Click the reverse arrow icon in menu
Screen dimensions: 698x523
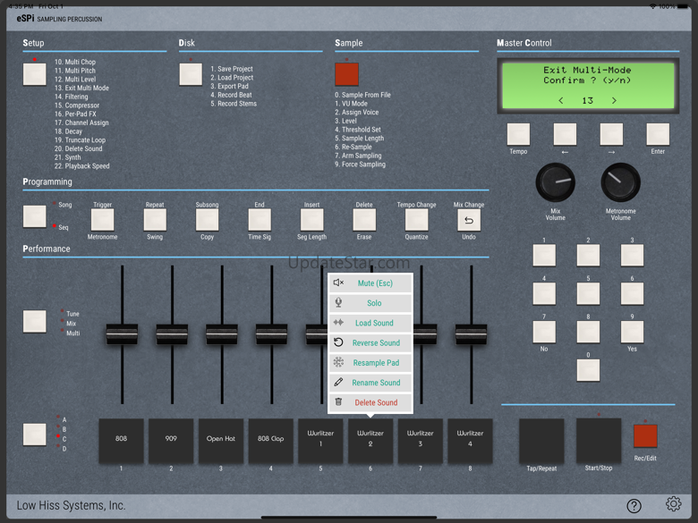338,342
